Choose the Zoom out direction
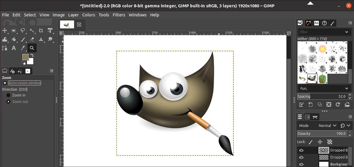Image resolution: width=354 pixels, height=167 pixels. [8, 102]
